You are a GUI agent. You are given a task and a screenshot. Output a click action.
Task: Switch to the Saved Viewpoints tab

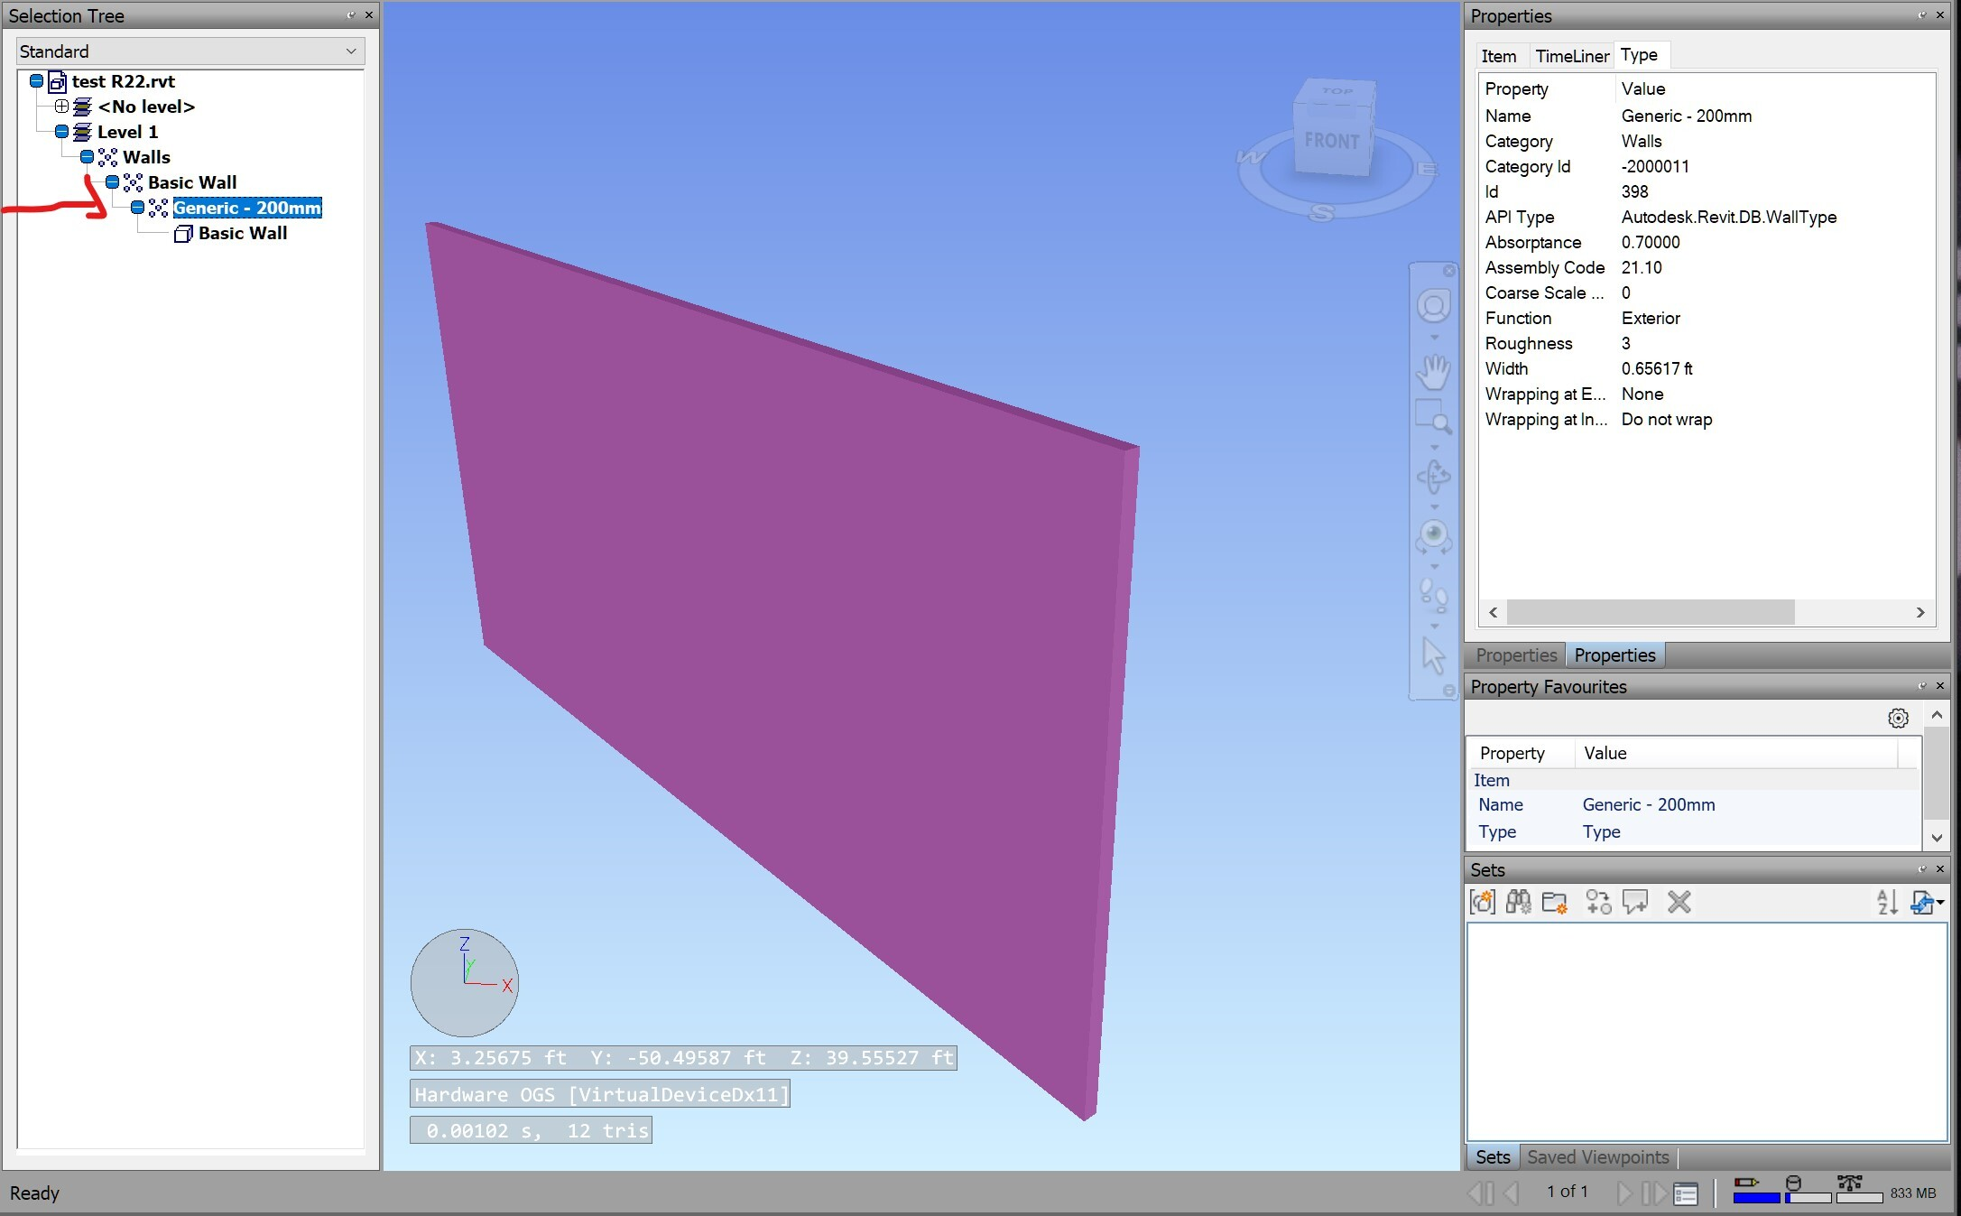pyautogui.click(x=1597, y=1157)
